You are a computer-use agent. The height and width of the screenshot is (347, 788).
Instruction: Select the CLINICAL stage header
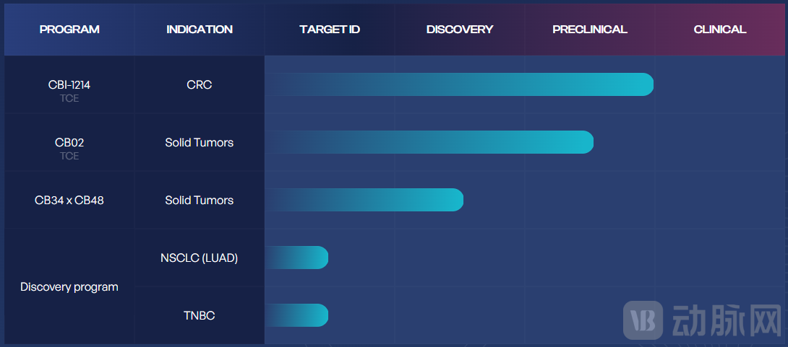720,30
